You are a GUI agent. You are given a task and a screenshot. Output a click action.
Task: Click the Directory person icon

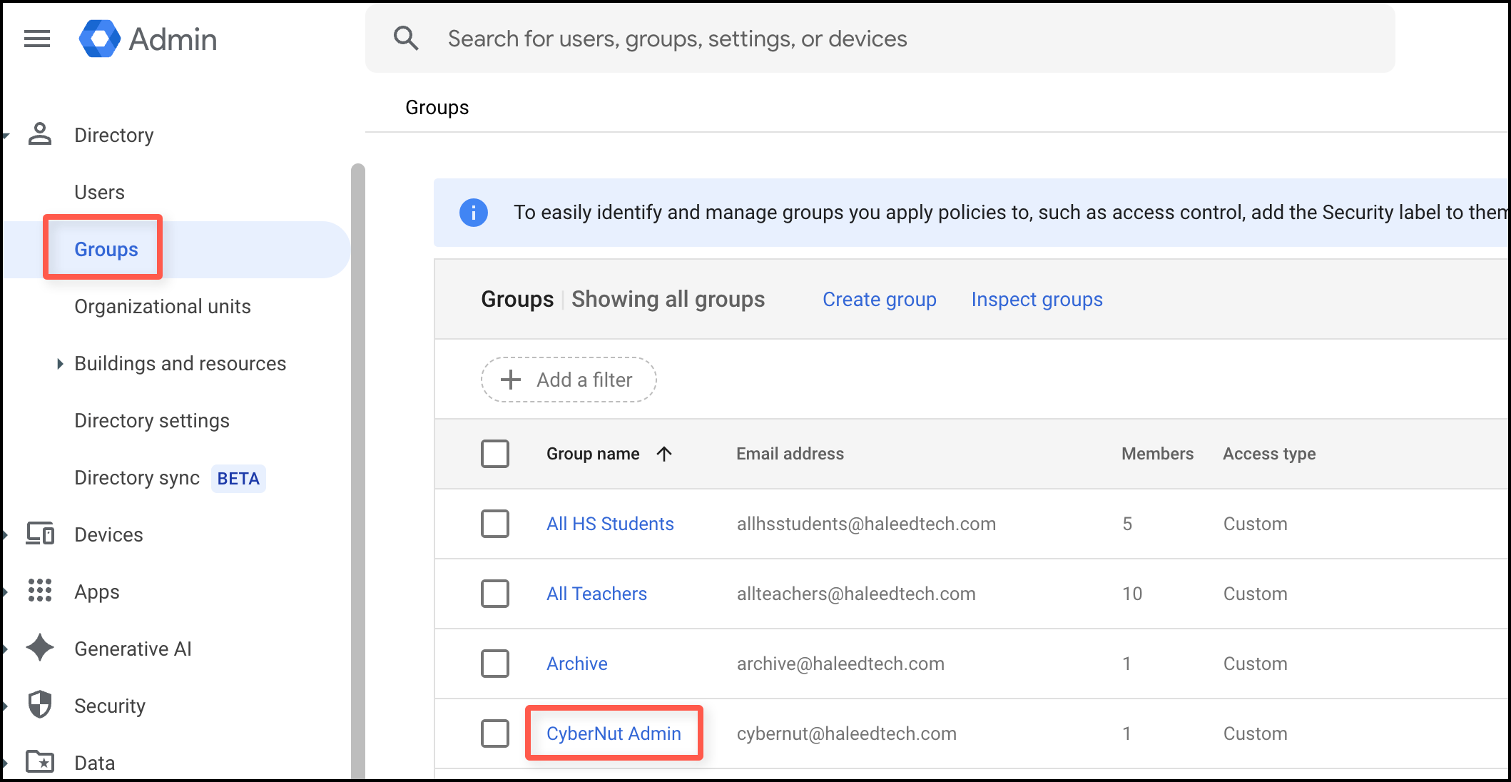click(40, 134)
